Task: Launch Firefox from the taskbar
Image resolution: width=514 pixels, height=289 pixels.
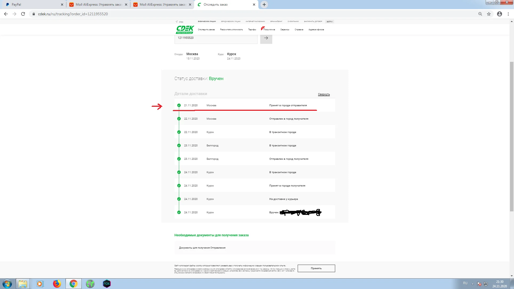Action: coord(57,284)
